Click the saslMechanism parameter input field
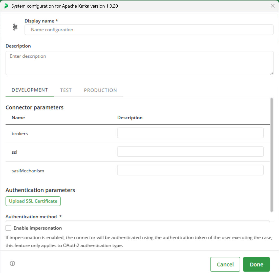The width and height of the screenshot is (279, 273). (x=190, y=170)
